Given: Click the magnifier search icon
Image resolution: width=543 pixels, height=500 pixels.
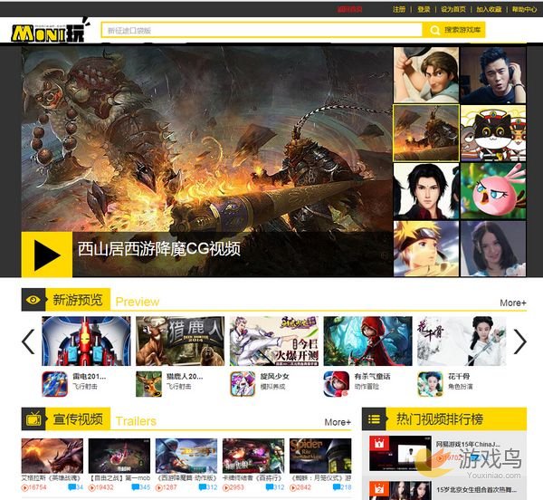Looking at the screenshot, I should pyautogui.click(x=434, y=31).
